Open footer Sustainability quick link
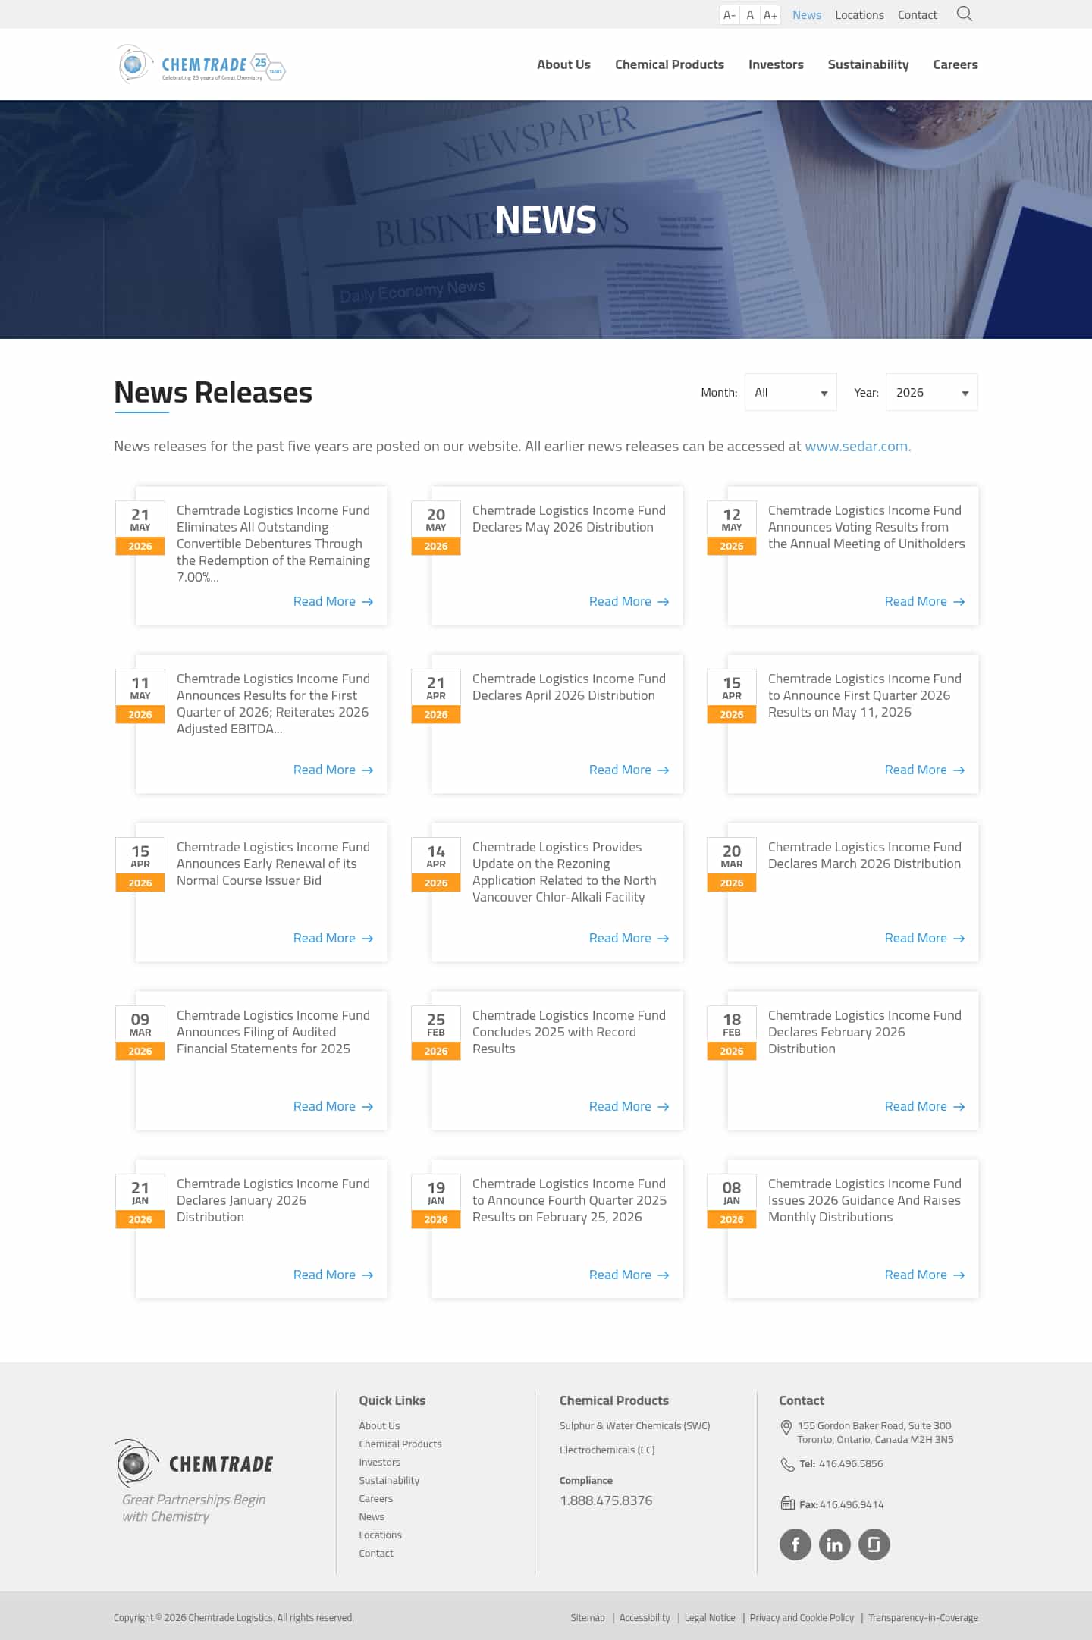The height and width of the screenshot is (1640, 1092). coord(389,1480)
